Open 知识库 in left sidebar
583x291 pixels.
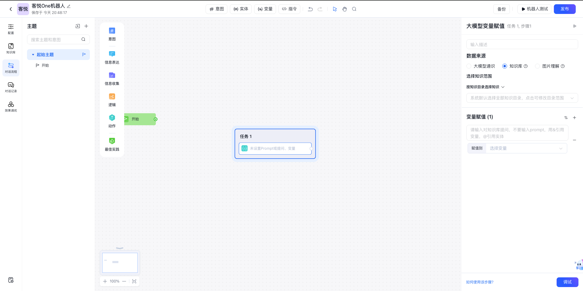(11, 48)
